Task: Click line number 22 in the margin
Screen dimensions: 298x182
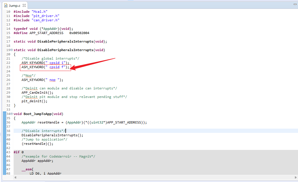Action: click(8, 62)
